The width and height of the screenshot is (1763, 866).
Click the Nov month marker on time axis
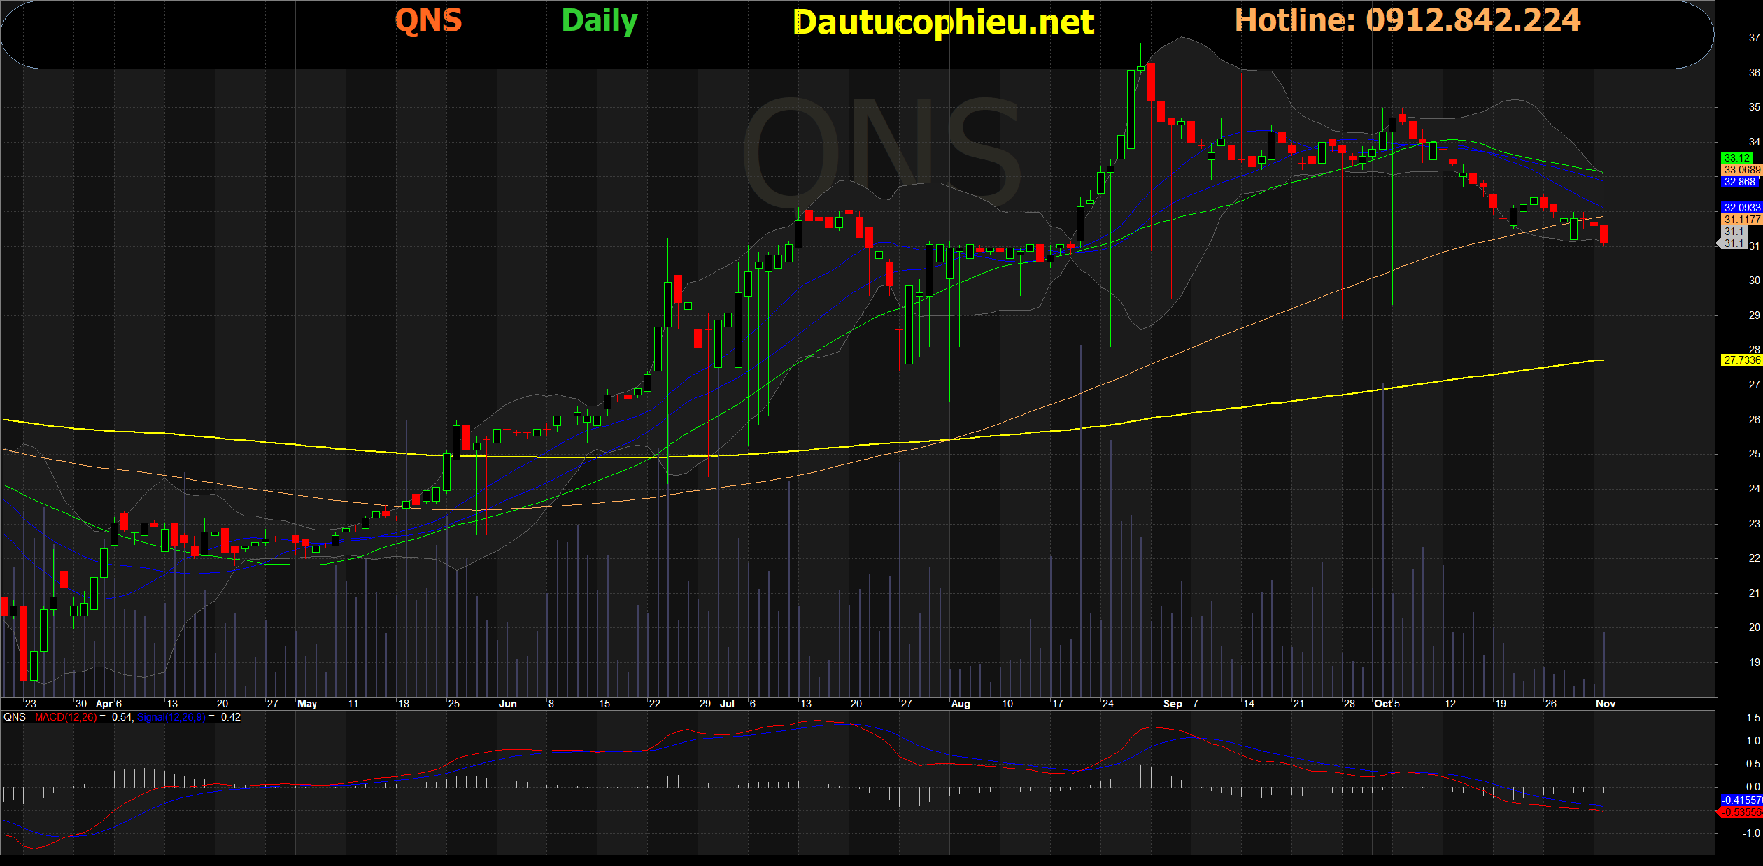pyautogui.click(x=1605, y=704)
